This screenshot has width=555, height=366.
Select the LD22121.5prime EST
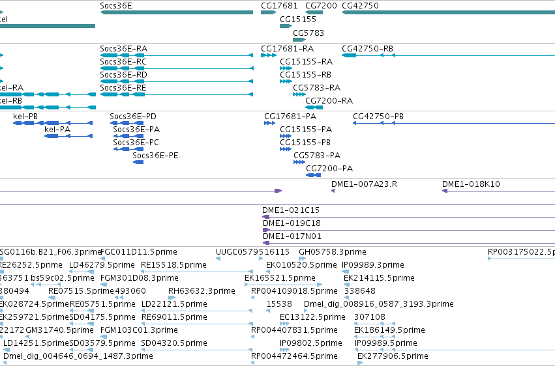(197, 311)
